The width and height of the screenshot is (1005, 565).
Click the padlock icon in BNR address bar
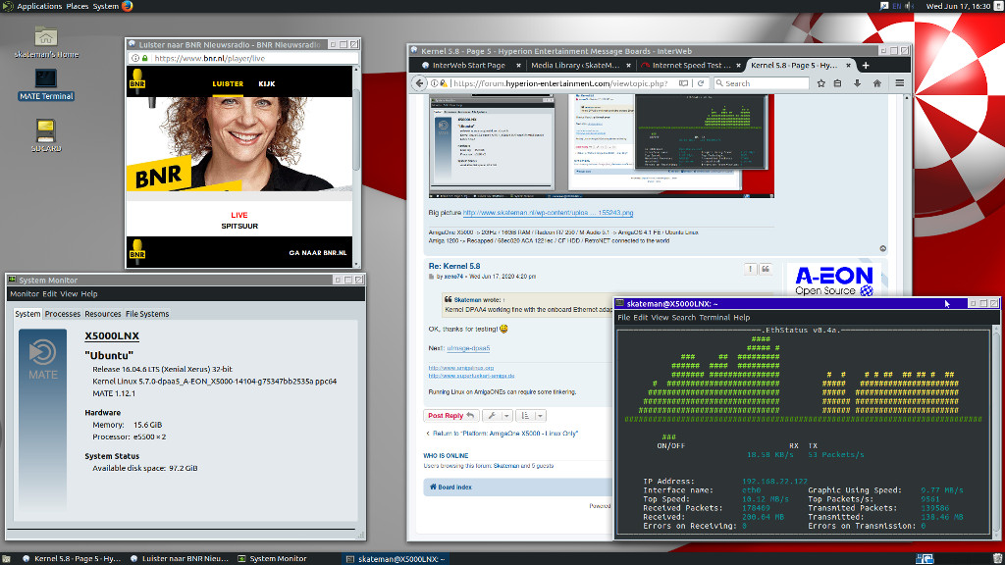tap(145, 58)
